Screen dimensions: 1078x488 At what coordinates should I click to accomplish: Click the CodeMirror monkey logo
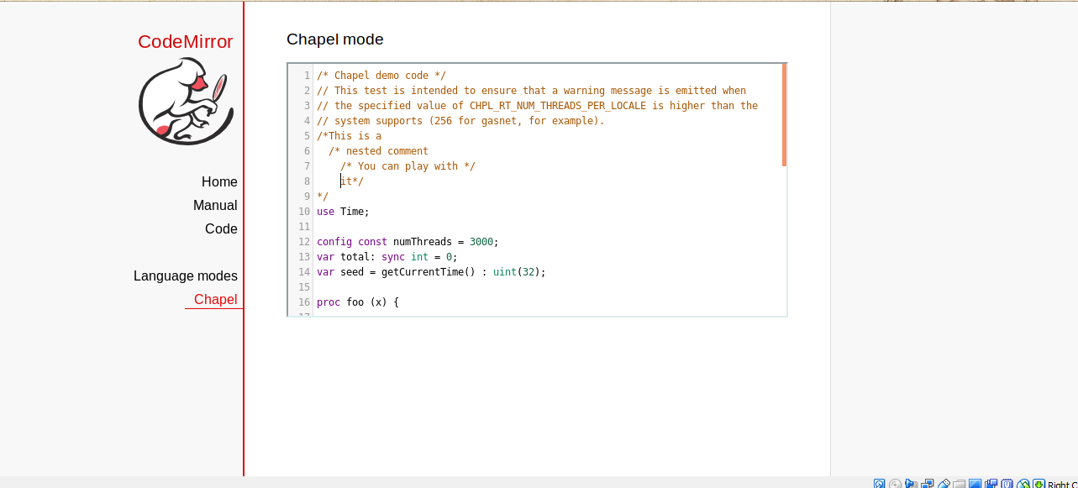(186, 101)
